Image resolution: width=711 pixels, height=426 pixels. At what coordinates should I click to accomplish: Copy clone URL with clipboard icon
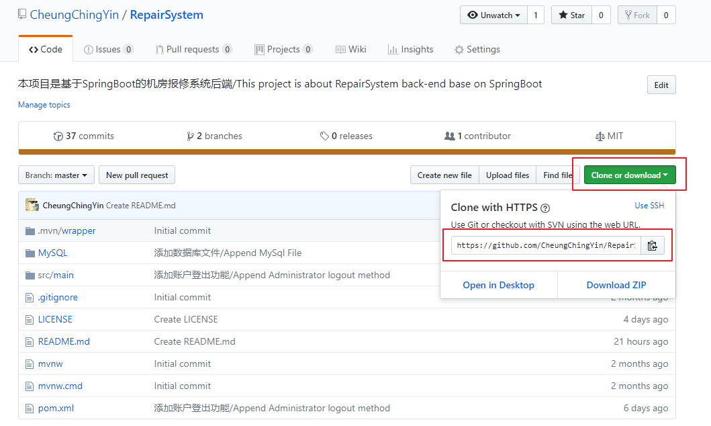(x=652, y=245)
